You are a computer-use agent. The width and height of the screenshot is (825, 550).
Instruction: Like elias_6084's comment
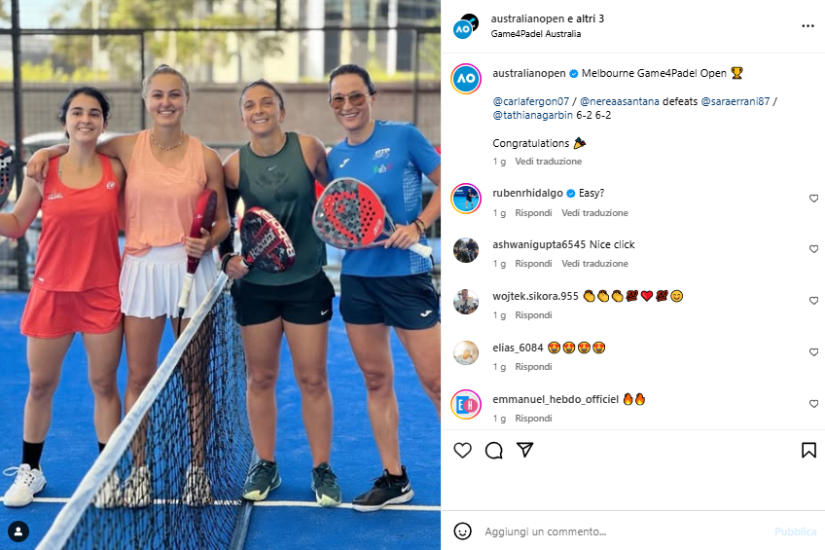click(x=813, y=352)
